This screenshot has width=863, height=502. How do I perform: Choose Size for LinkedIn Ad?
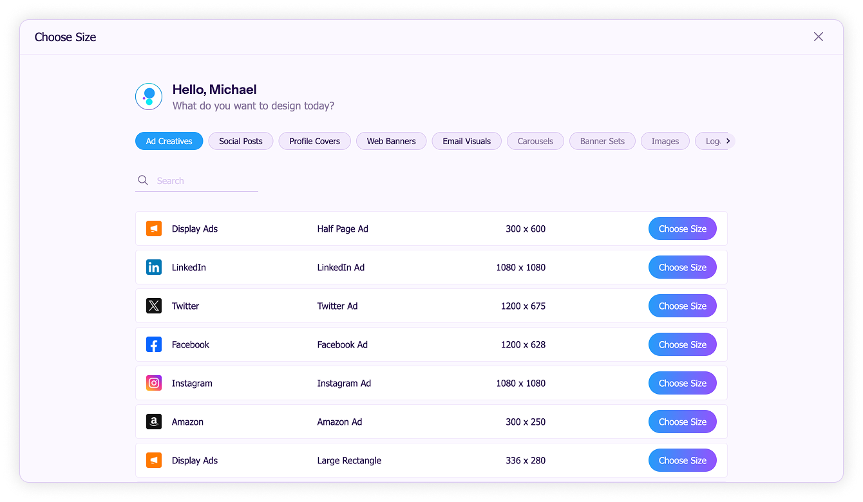(683, 267)
